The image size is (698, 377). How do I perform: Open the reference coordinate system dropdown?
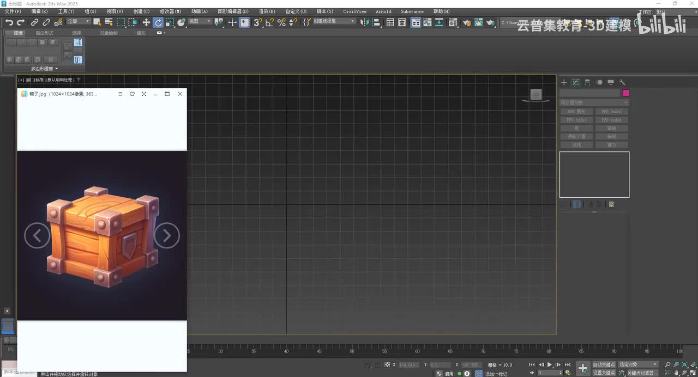[x=200, y=22]
